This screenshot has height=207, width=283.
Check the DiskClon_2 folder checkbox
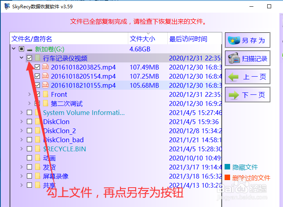pos(30,130)
